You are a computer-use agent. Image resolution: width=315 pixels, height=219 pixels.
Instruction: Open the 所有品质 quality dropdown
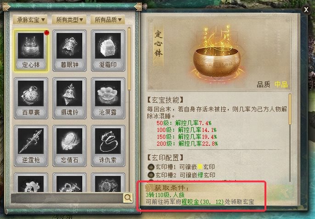pyautogui.click(x=107, y=20)
